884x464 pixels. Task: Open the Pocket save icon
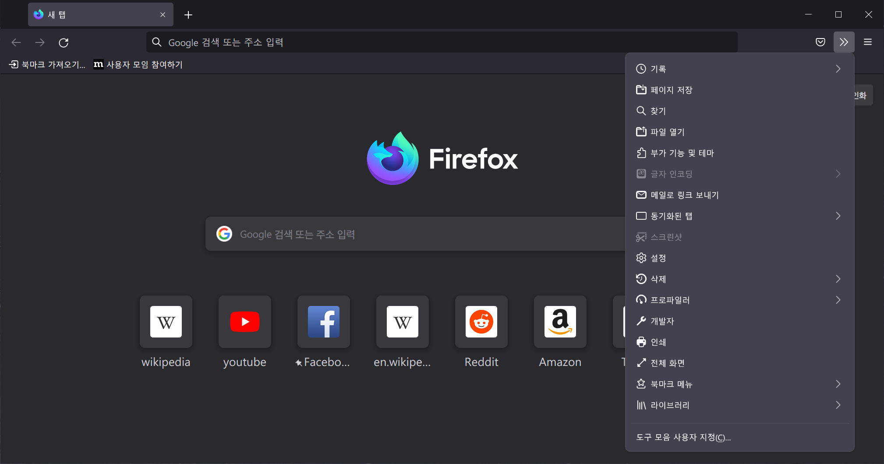820,42
